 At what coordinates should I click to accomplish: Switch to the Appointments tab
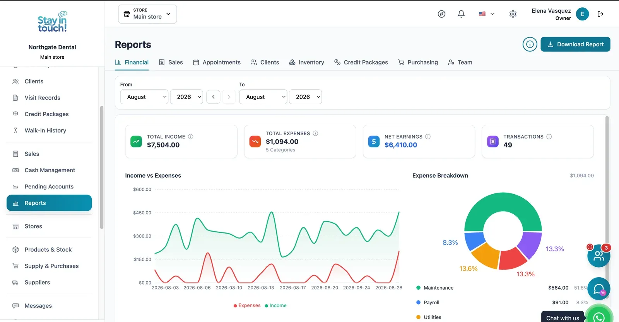pos(217,63)
